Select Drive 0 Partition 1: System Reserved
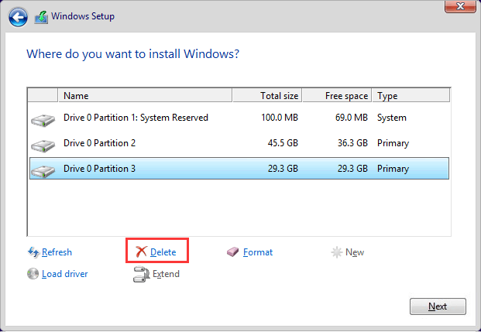Image resolution: width=481 pixels, height=332 pixels. click(x=136, y=118)
